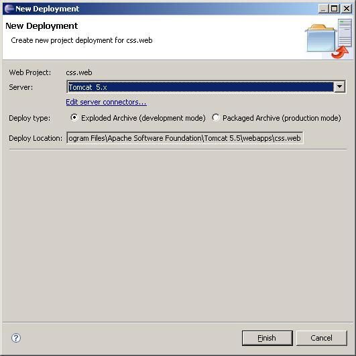Click the Deploy type label

click(29, 118)
